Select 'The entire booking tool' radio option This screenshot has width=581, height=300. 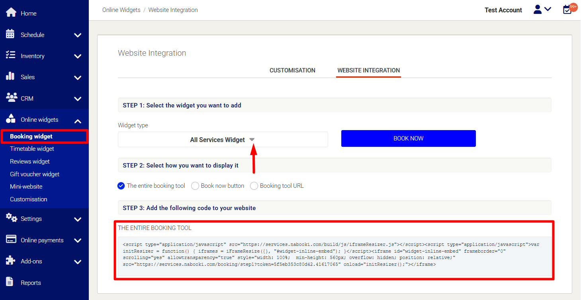coord(121,186)
